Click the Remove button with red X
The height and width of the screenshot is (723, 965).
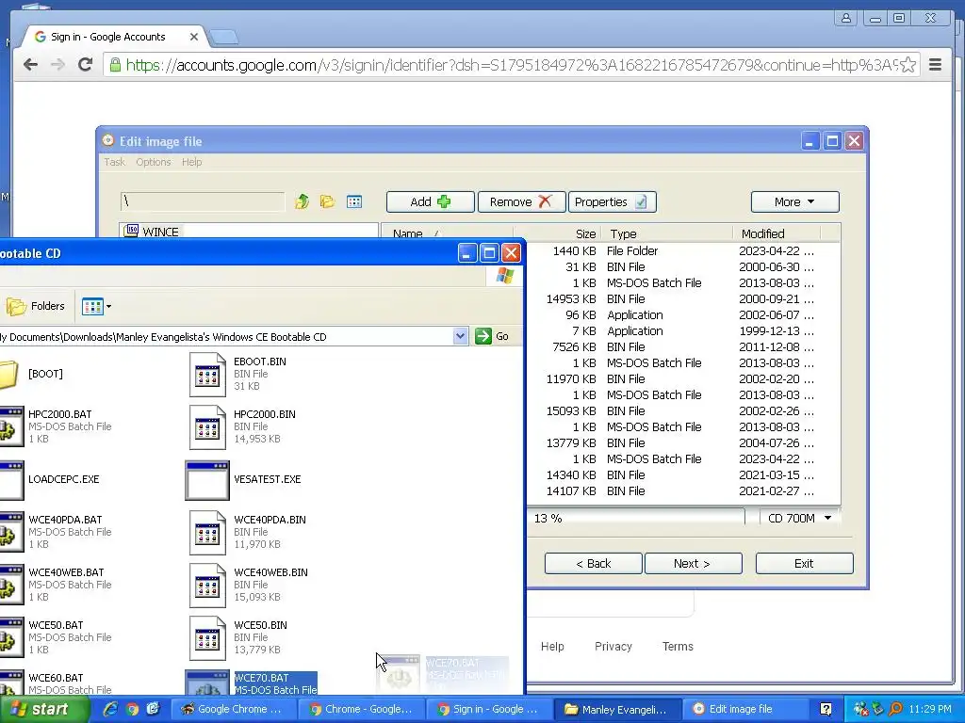[521, 201]
